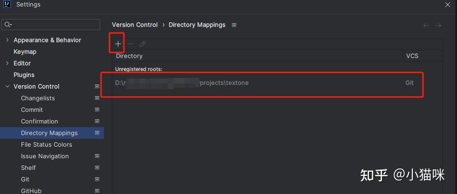Click project-level icon next to Changelists
The width and height of the screenshot is (457, 194).
coord(97,98)
